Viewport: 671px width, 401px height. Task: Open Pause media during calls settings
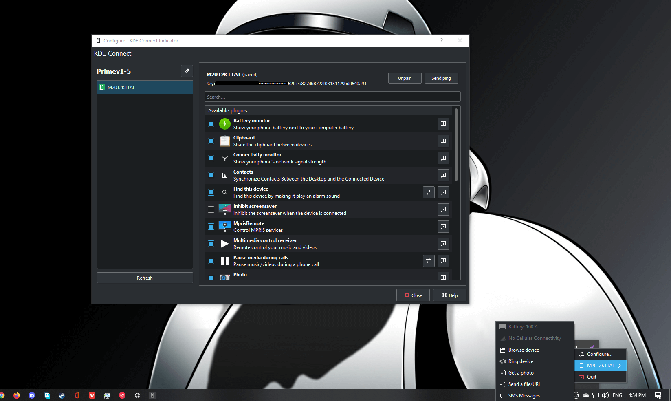point(429,261)
